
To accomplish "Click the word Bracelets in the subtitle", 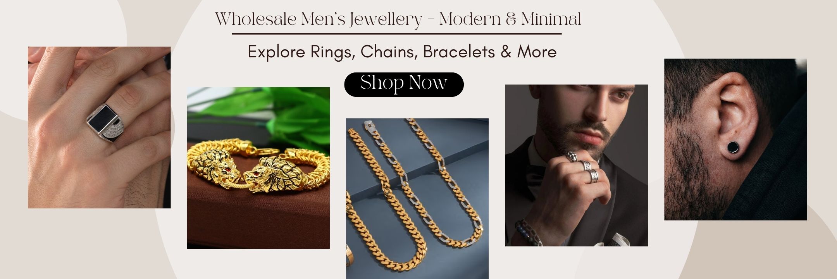I will tap(458, 52).
